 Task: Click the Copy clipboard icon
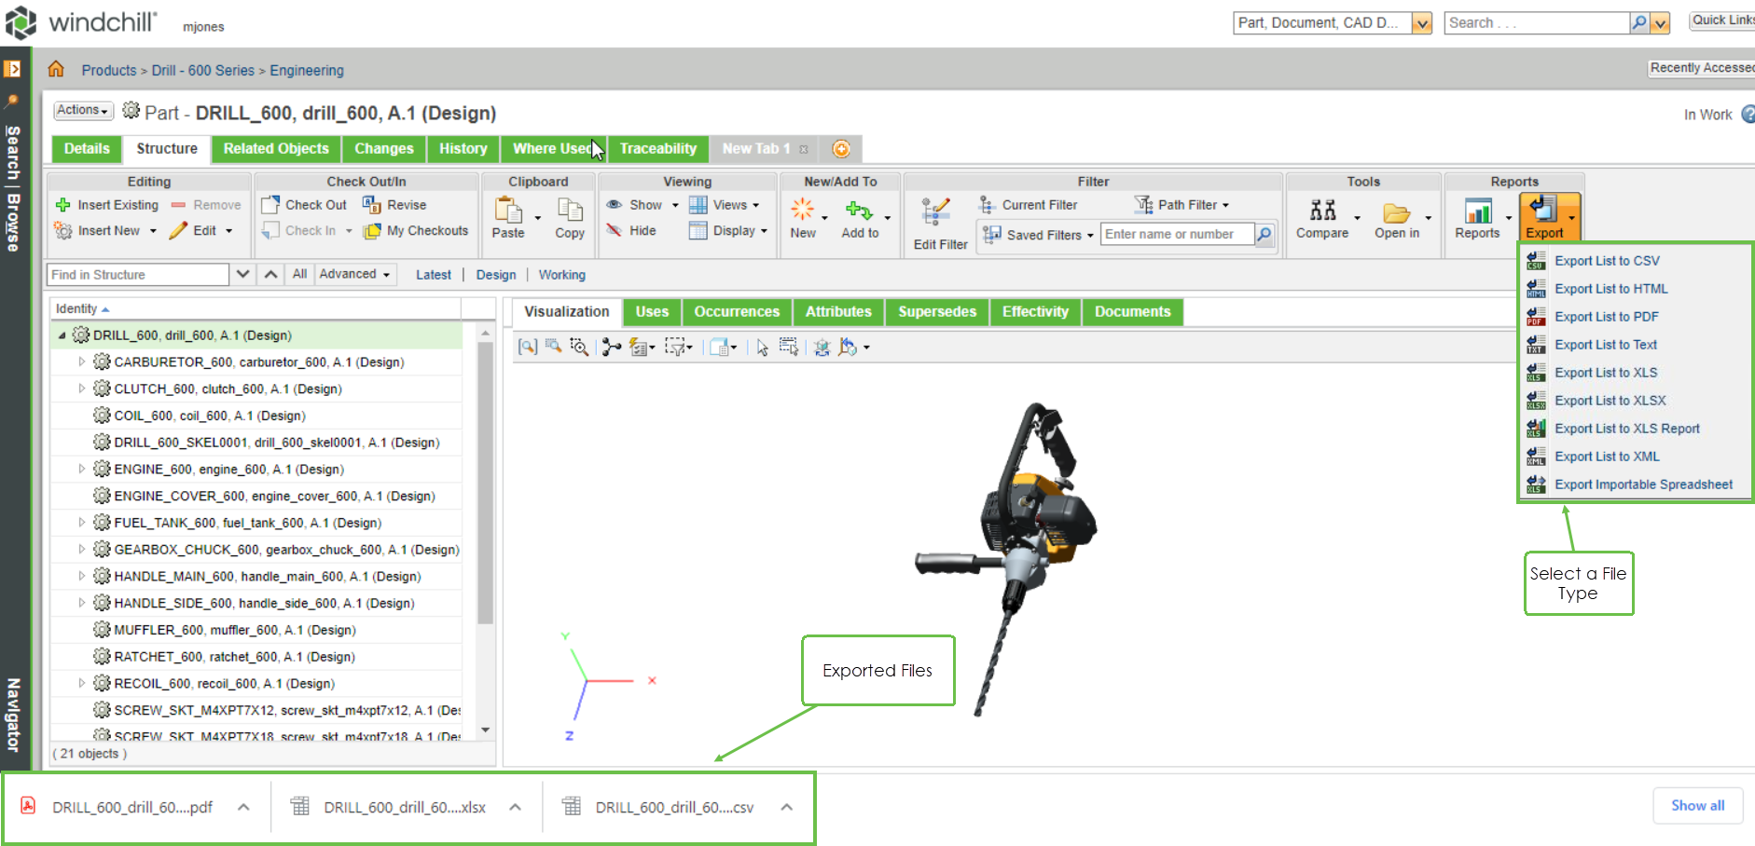570,210
